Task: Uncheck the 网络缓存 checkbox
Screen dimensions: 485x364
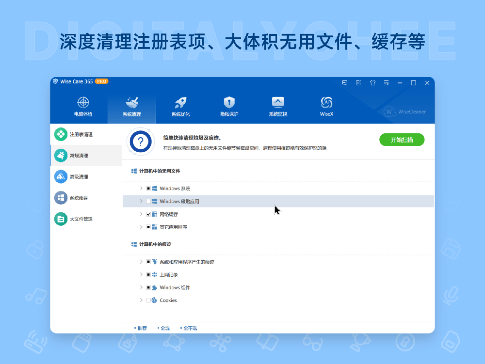Action: [x=149, y=214]
